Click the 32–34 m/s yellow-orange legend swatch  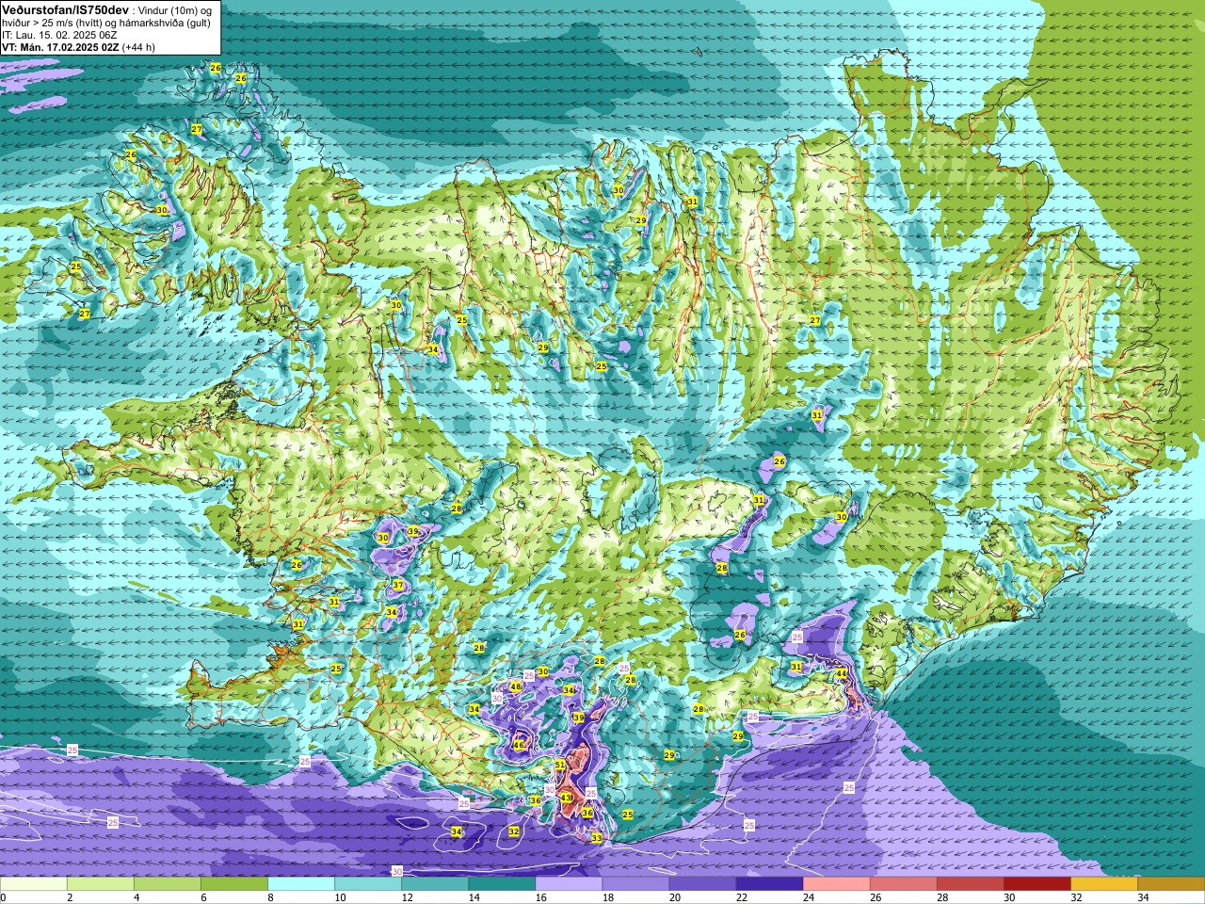click(x=1104, y=884)
